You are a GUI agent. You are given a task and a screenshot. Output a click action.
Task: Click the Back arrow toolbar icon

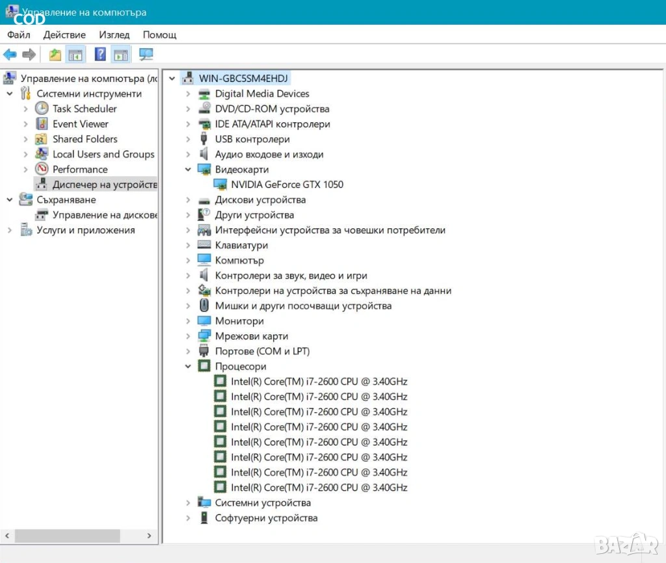10,55
